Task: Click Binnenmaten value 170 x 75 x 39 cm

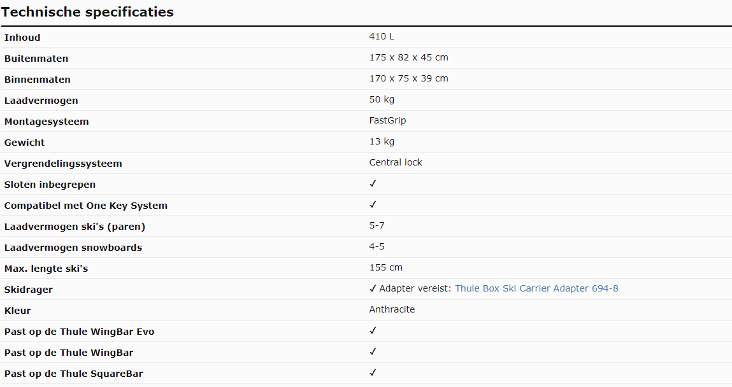Action: coord(409,78)
